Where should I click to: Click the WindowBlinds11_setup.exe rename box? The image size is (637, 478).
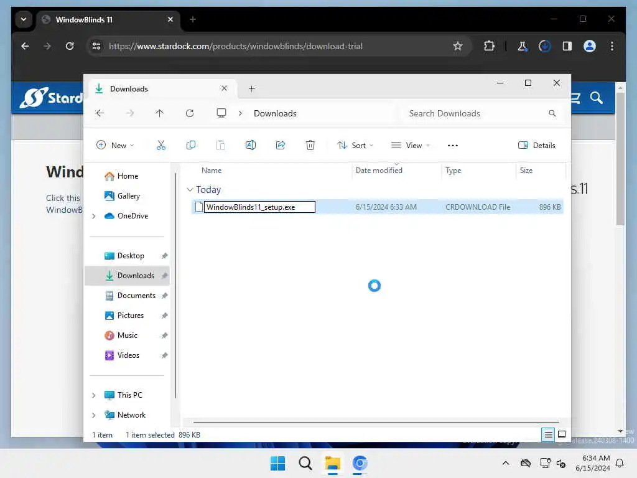(x=259, y=207)
